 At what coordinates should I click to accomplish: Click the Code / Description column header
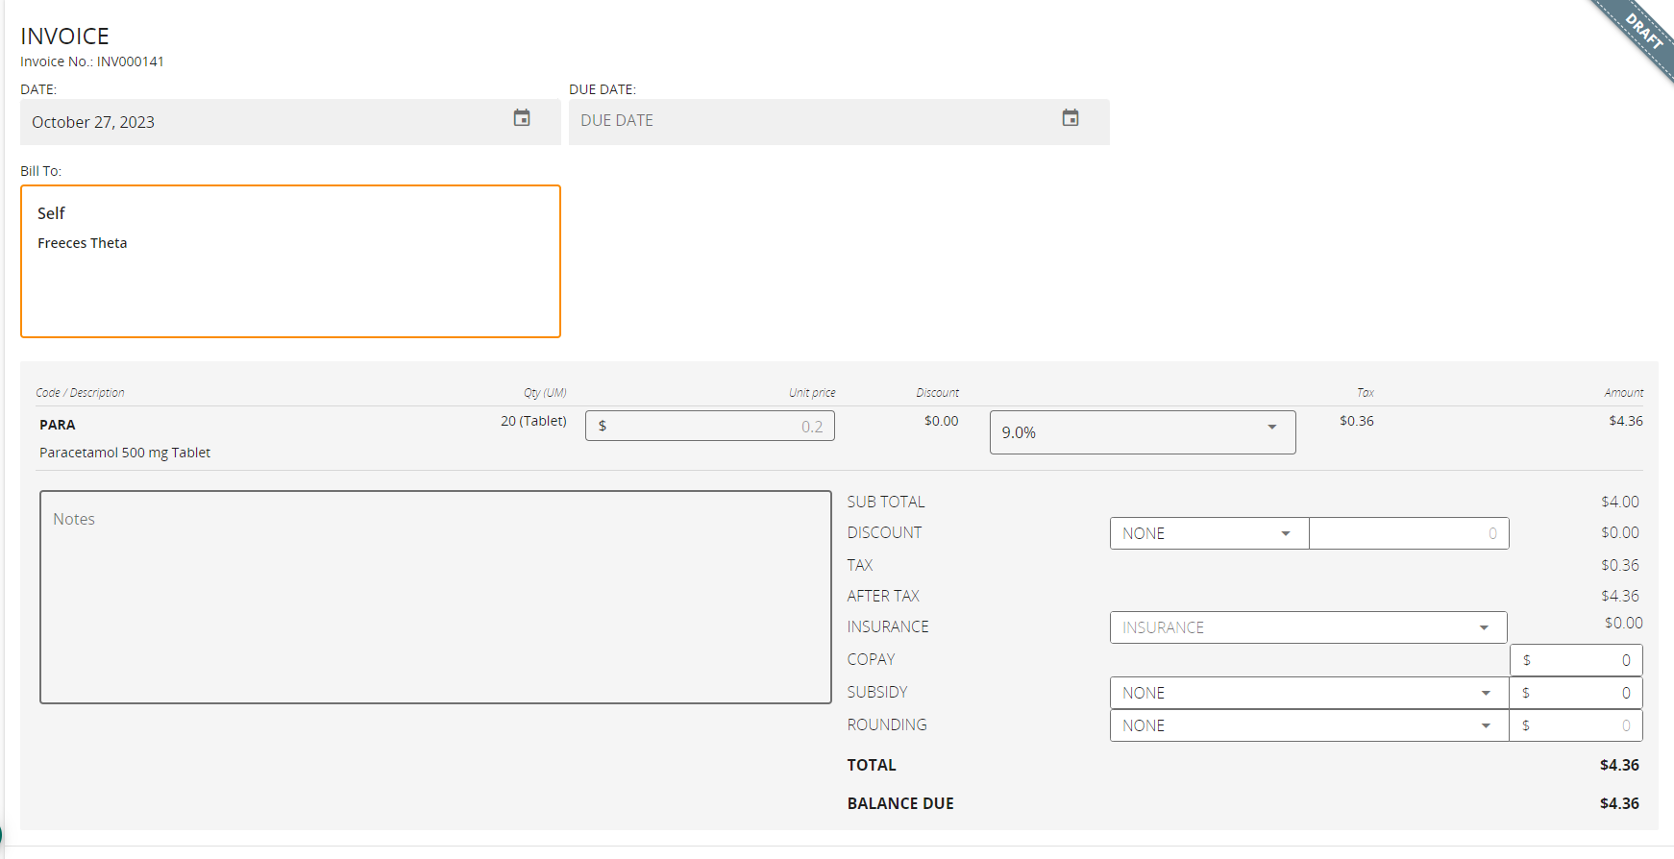click(x=80, y=393)
